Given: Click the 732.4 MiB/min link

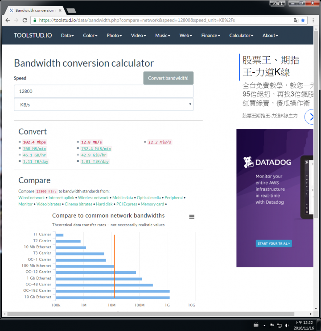Looking at the screenshot, I should (x=96, y=149).
